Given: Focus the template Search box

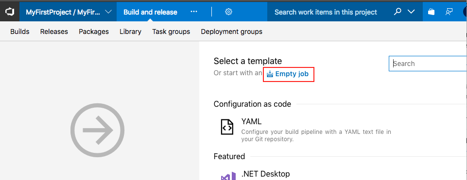Looking at the screenshot, I should 428,64.
